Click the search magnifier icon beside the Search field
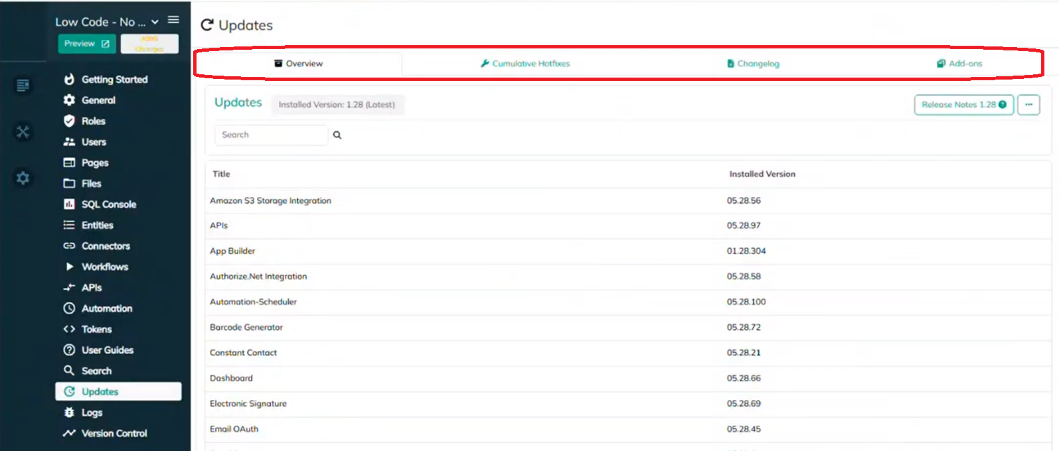The image size is (1059, 451). [x=337, y=135]
